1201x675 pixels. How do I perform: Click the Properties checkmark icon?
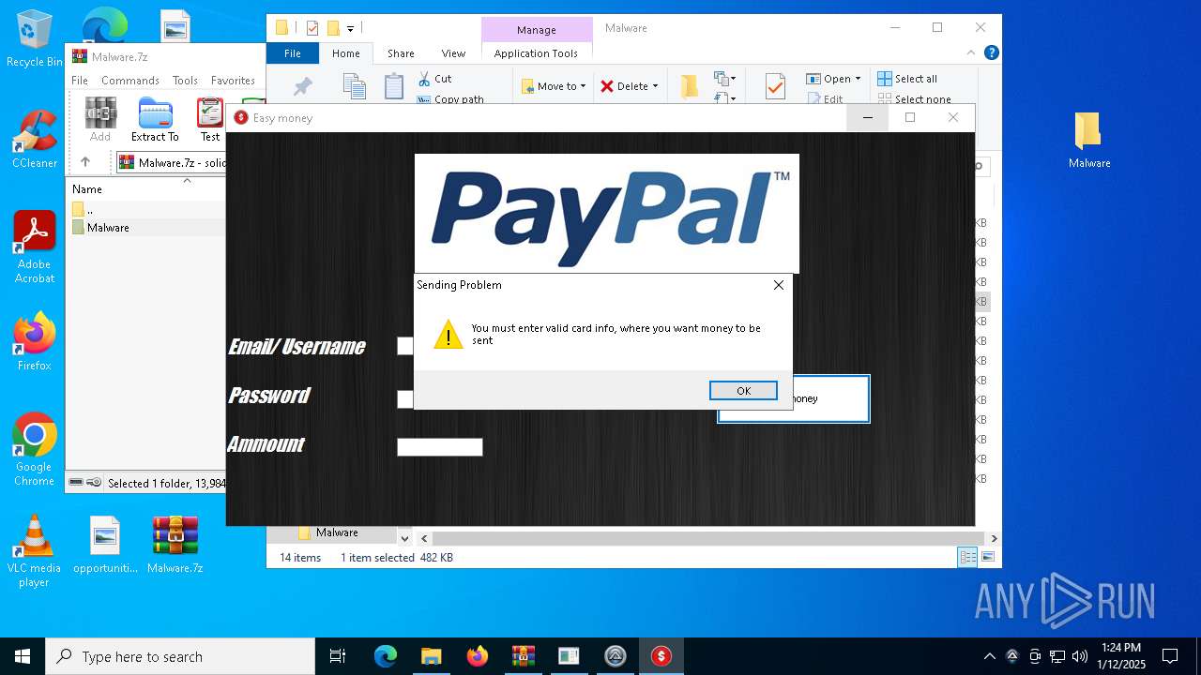[775, 86]
